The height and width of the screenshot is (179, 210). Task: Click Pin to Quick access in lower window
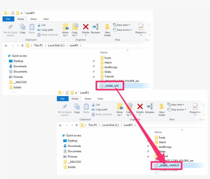point(65,110)
